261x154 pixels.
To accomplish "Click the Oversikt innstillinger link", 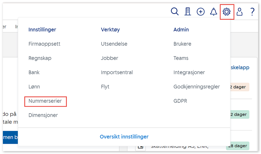I will pyautogui.click(x=124, y=137).
